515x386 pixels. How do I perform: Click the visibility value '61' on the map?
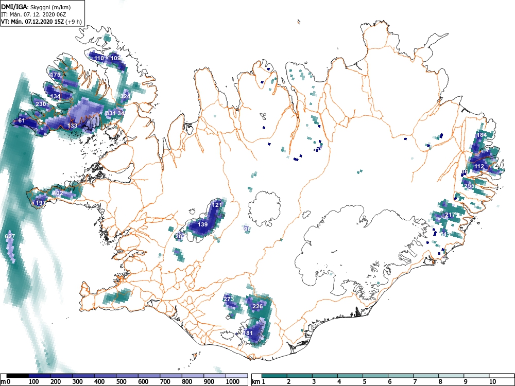(22, 120)
